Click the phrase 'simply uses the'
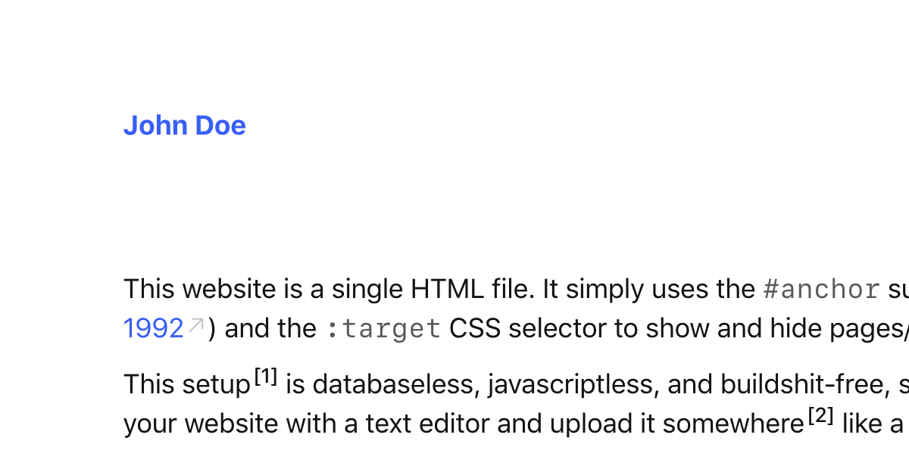 pyautogui.click(x=661, y=289)
